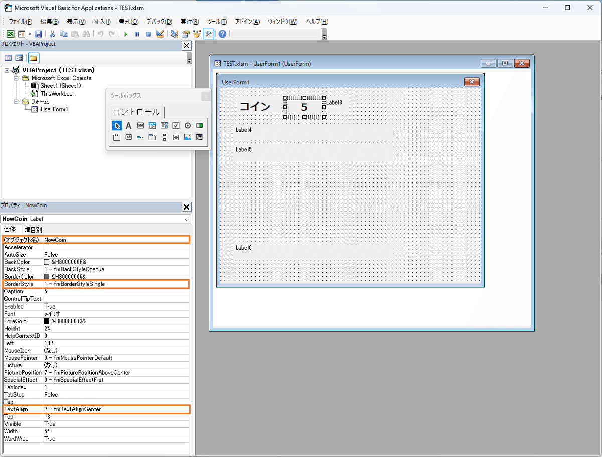Save the TEST.xlsm project
This screenshot has height=457, width=602.
(38, 34)
